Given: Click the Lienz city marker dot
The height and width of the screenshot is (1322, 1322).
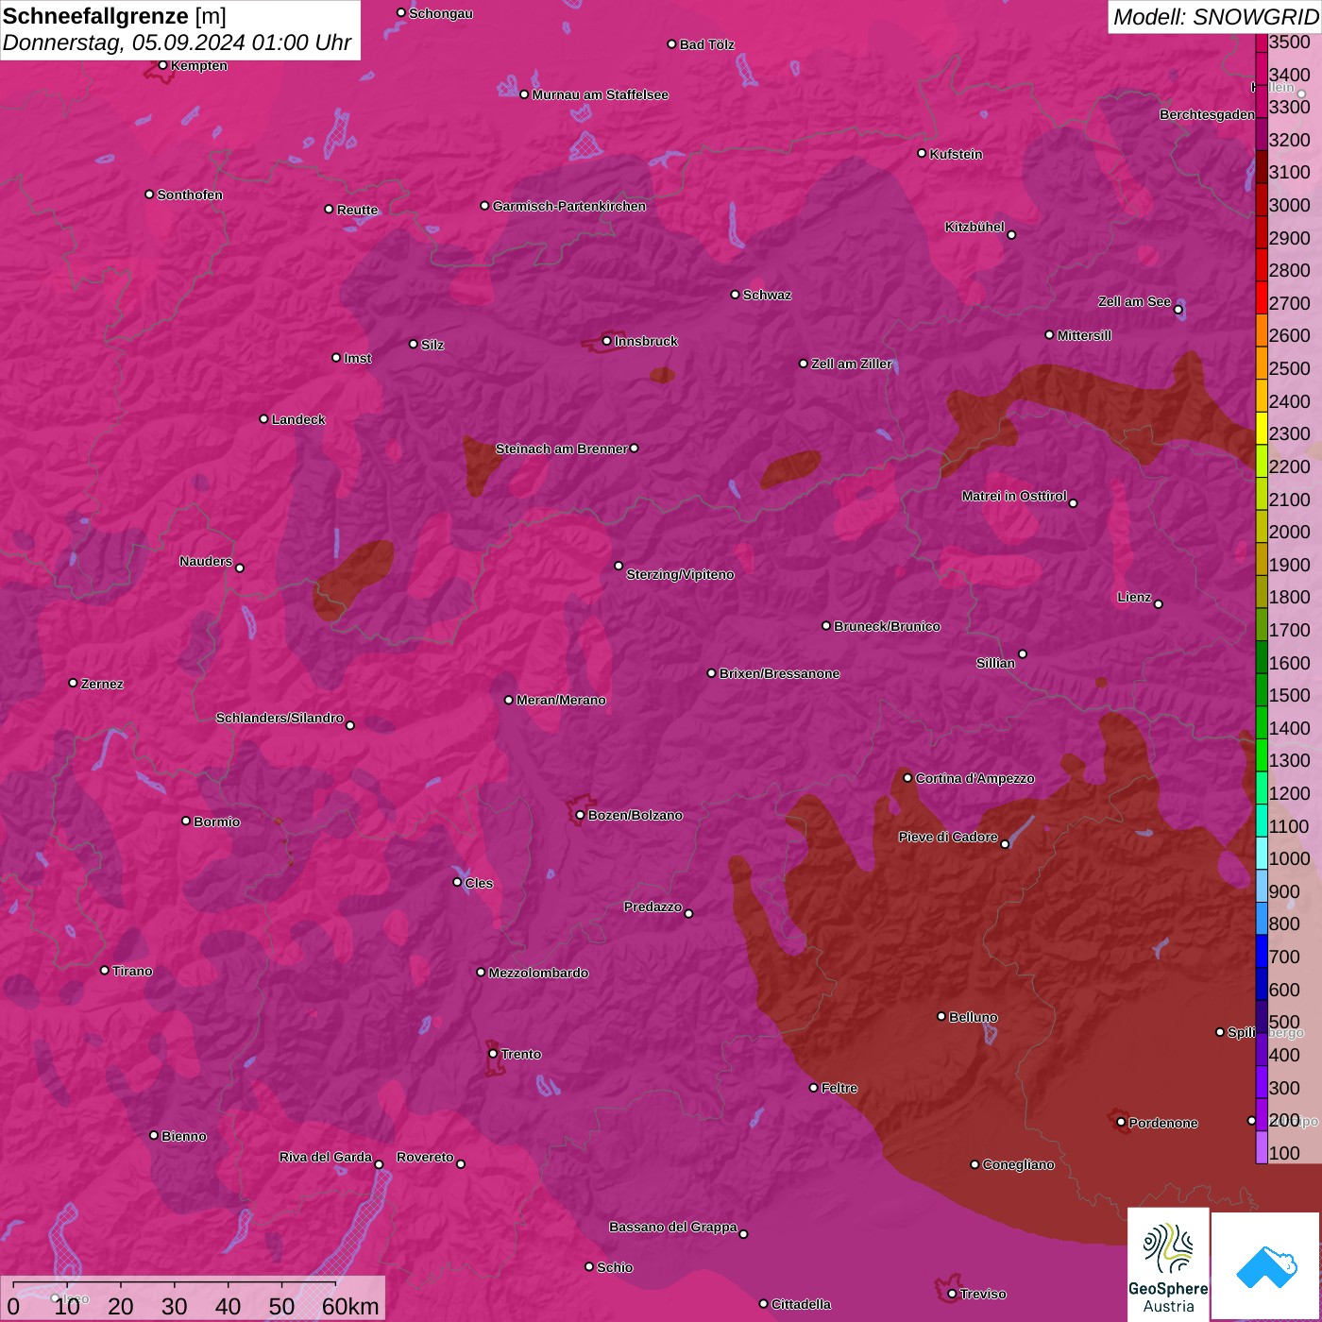Looking at the screenshot, I should [1158, 604].
